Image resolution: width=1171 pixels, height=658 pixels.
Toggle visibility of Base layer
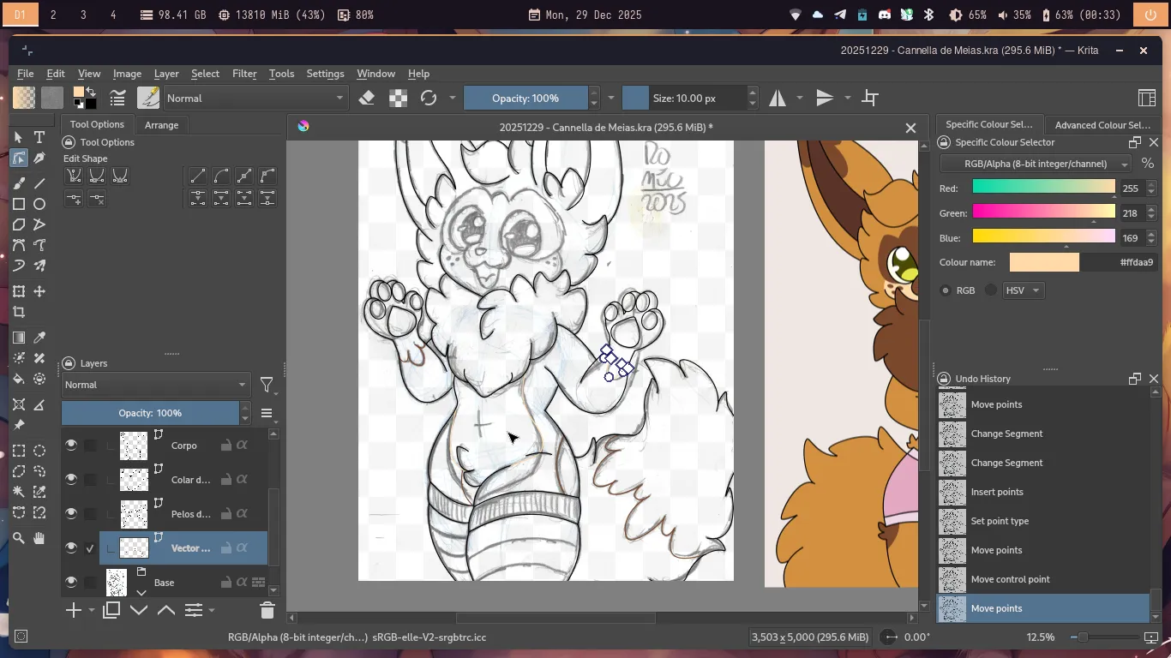pos(71,582)
